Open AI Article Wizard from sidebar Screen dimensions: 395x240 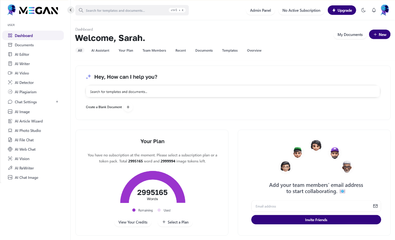click(x=29, y=121)
